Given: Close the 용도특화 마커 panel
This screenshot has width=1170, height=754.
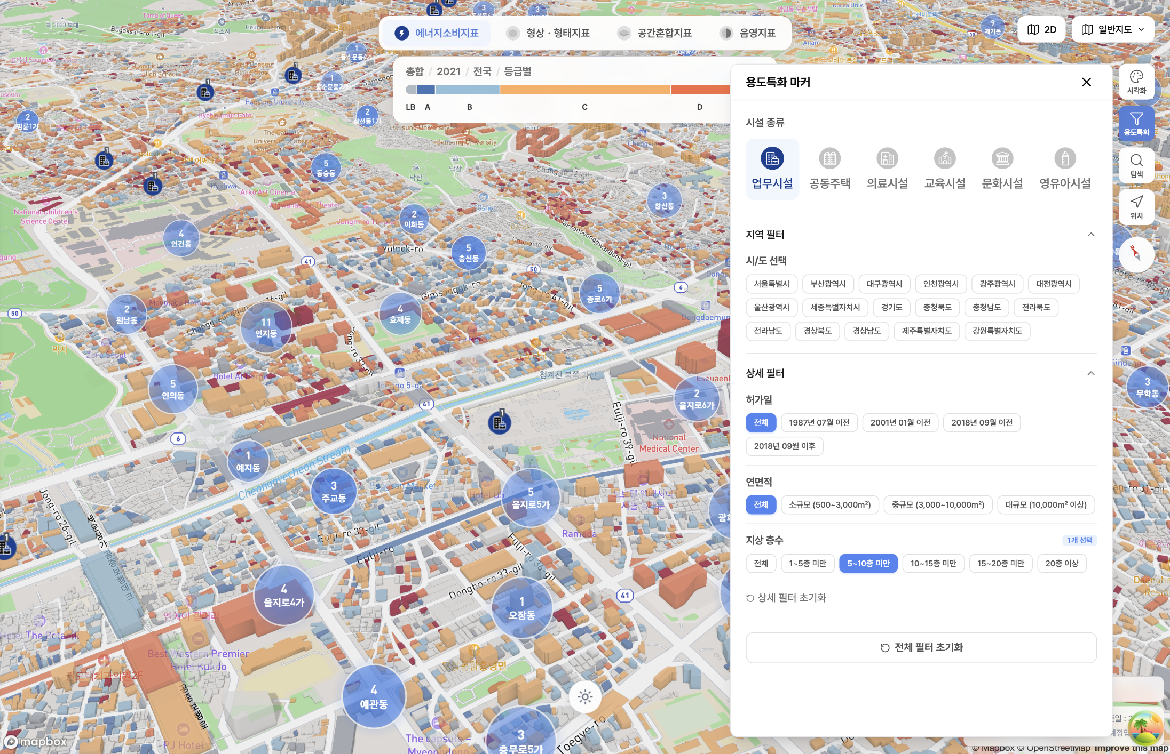Looking at the screenshot, I should click(x=1086, y=82).
